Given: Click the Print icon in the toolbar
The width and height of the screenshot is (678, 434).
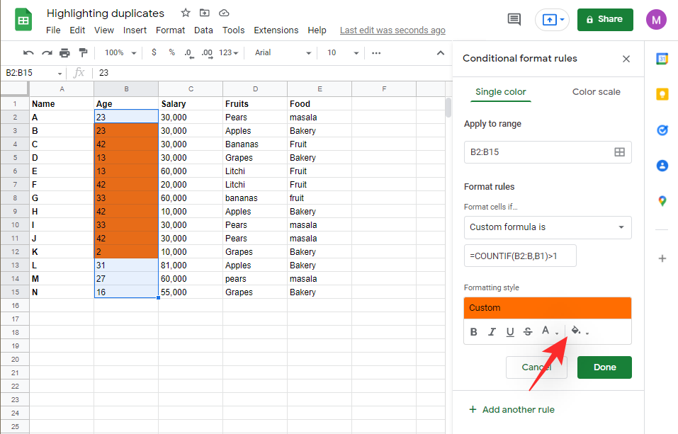Looking at the screenshot, I should coord(64,52).
